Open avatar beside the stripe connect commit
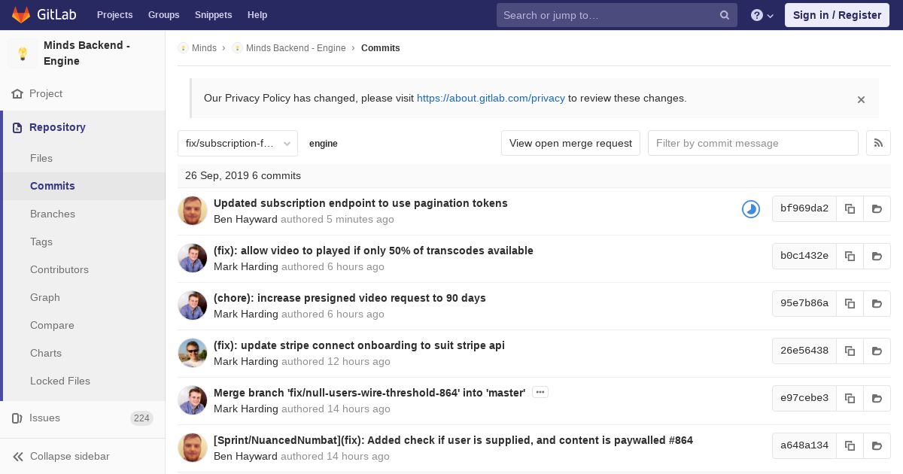 click(x=193, y=353)
